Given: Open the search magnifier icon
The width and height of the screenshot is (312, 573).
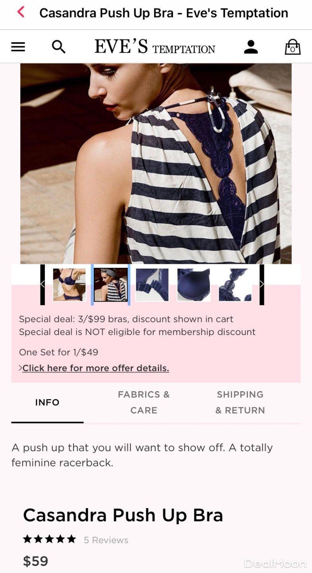Looking at the screenshot, I should (x=59, y=47).
